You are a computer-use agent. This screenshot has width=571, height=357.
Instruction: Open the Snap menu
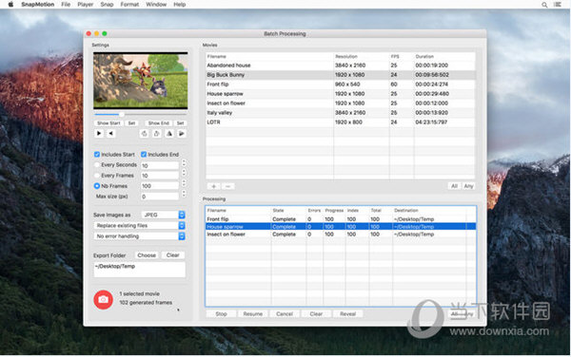[x=107, y=5]
